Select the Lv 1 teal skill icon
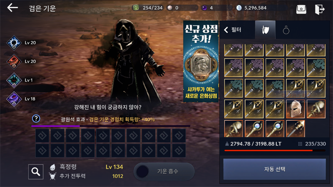 pyautogui.click(x=14, y=80)
